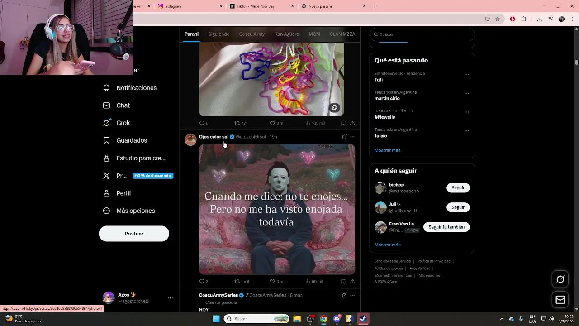Launch Grok from the sidebar
The height and width of the screenshot is (326, 579).
pyautogui.click(x=116, y=123)
